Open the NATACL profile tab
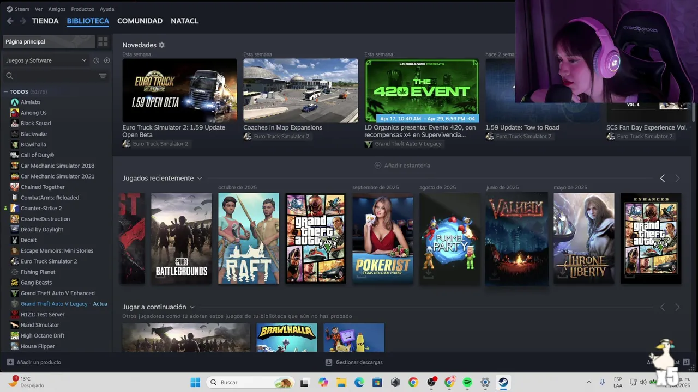 click(184, 21)
